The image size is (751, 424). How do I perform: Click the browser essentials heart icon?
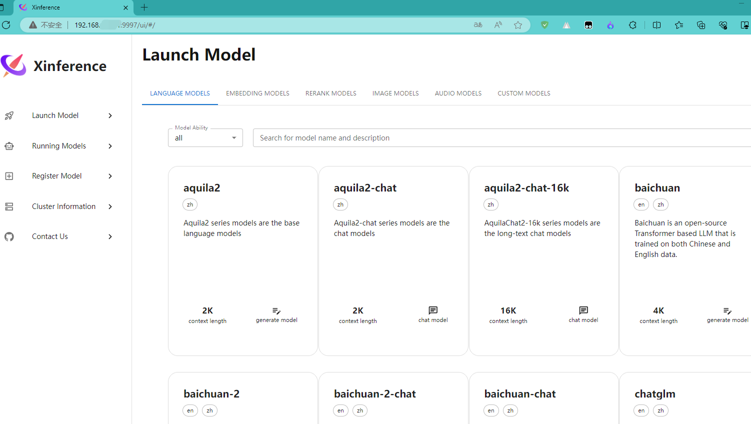723,25
